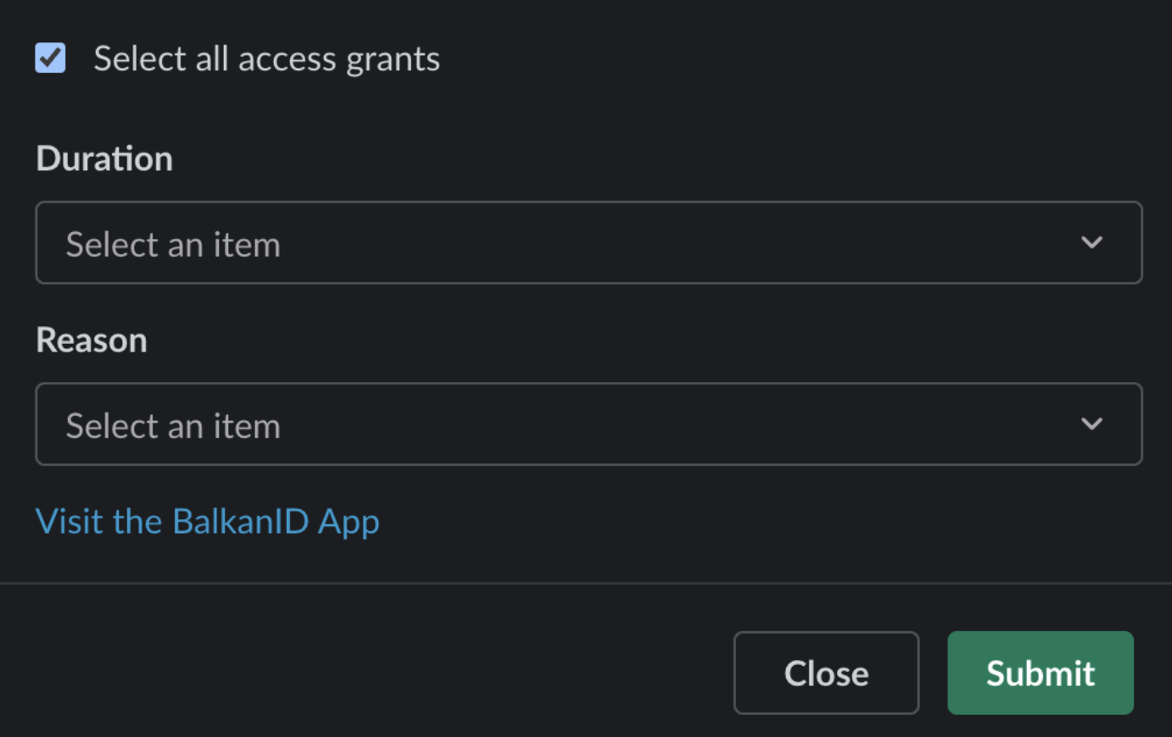The image size is (1172, 737).
Task: Expand the Duration combo box options
Action: [589, 243]
